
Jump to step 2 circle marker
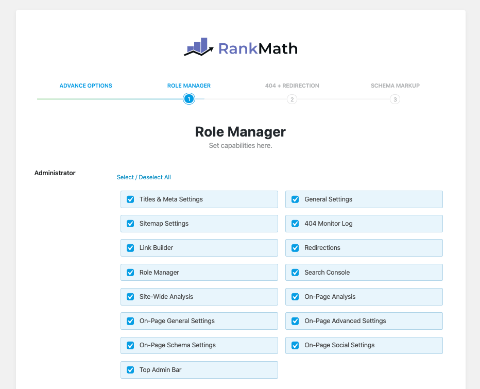click(x=292, y=99)
